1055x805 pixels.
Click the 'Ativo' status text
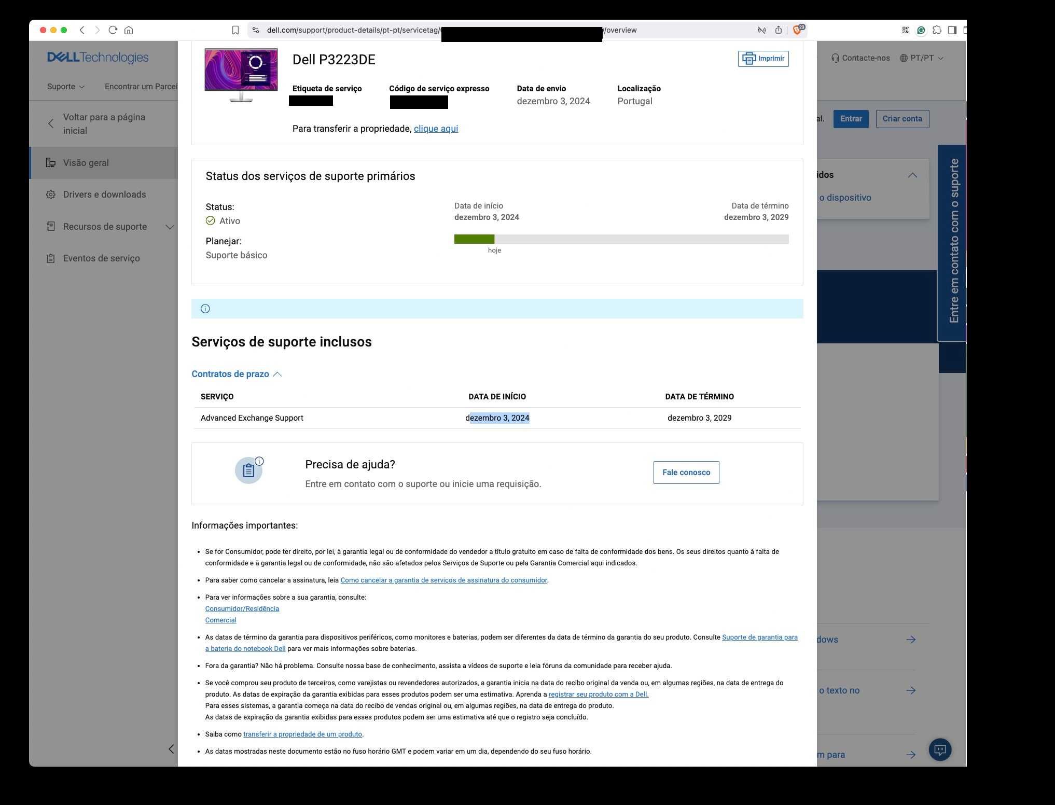pos(229,221)
